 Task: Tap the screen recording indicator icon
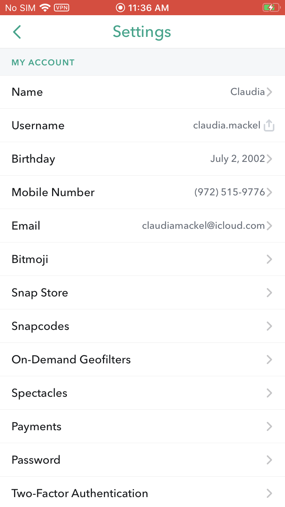(x=120, y=8)
